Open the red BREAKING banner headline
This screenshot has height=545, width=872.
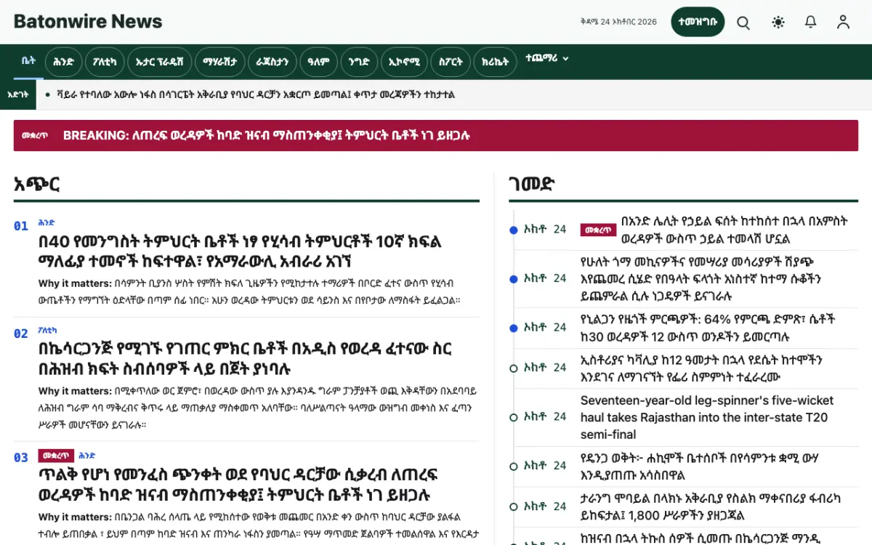coord(267,136)
